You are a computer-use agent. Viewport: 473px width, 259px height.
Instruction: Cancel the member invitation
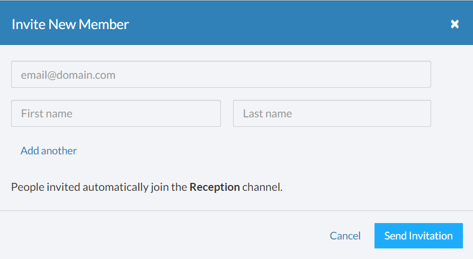(x=345, y=236)
